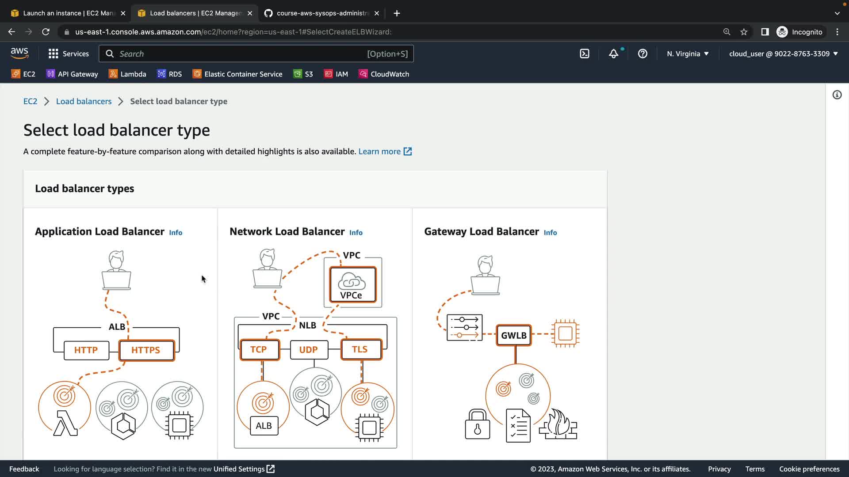Screen dimensions: 849x477
Task: Click the AWS logo home icon
Action: click(19, 53)
